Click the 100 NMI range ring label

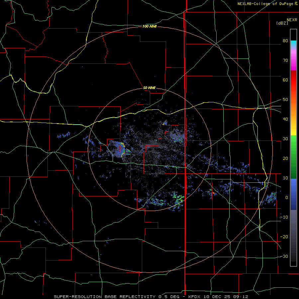pos(149,26)
